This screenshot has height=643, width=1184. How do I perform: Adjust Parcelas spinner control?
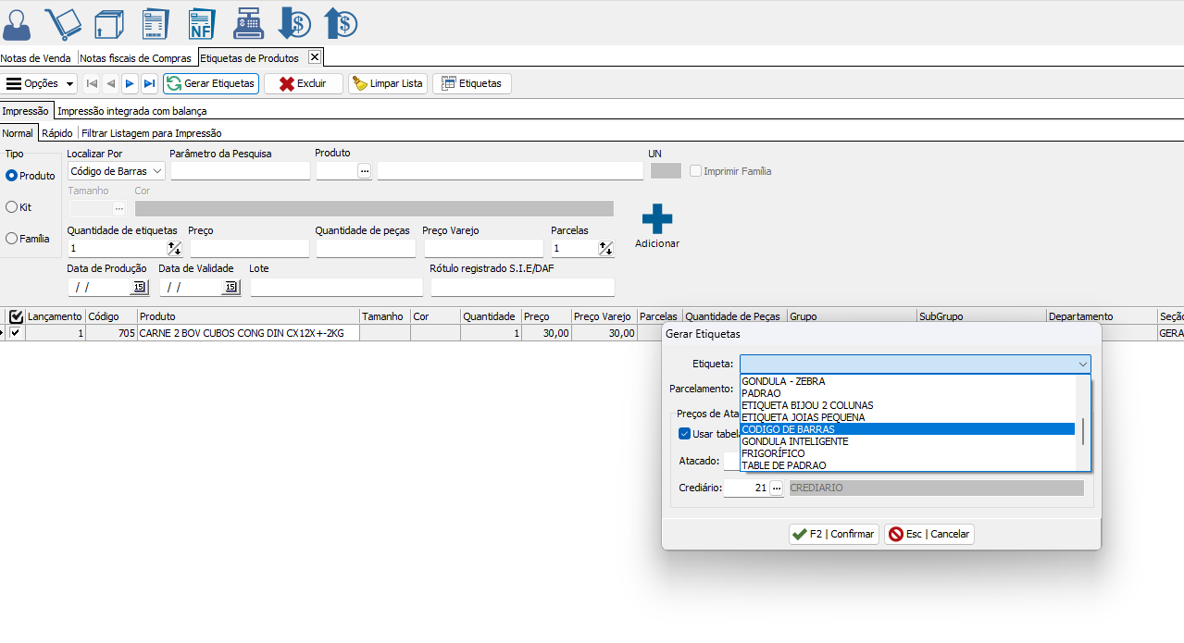pos(605,248)
